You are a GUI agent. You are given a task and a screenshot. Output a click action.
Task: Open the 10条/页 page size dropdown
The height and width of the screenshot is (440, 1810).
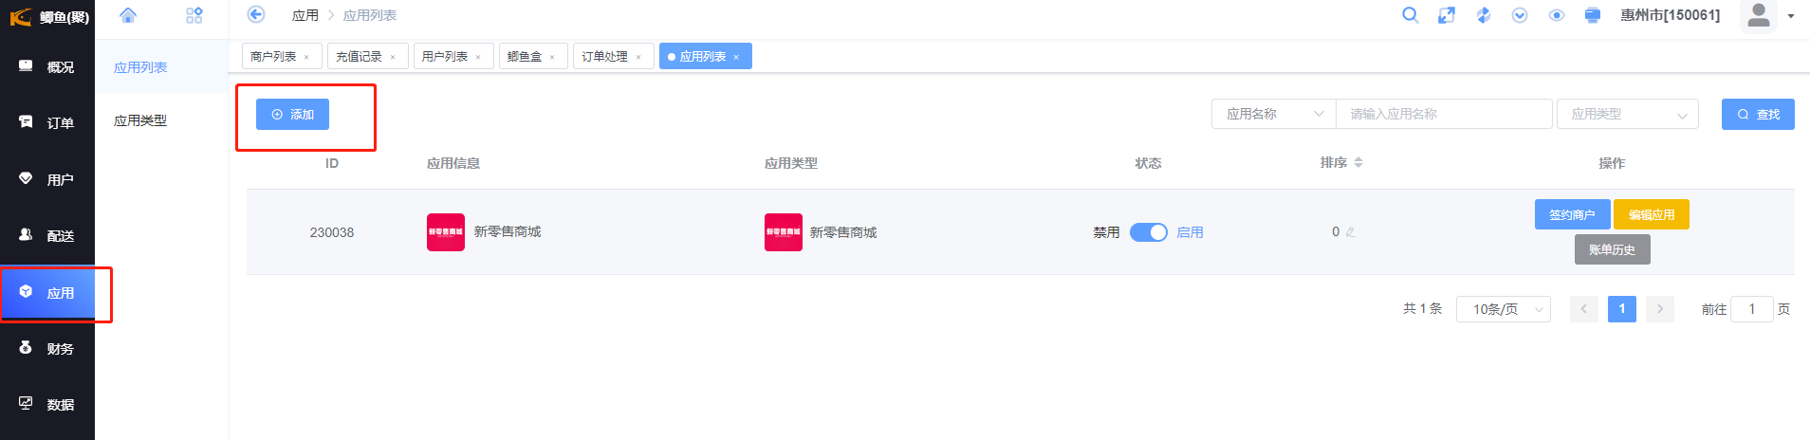[1503, 309]
